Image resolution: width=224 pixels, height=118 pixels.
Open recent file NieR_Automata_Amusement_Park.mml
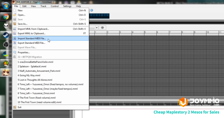click(51, 71)
